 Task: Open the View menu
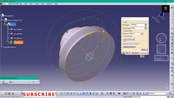(31, 4)
